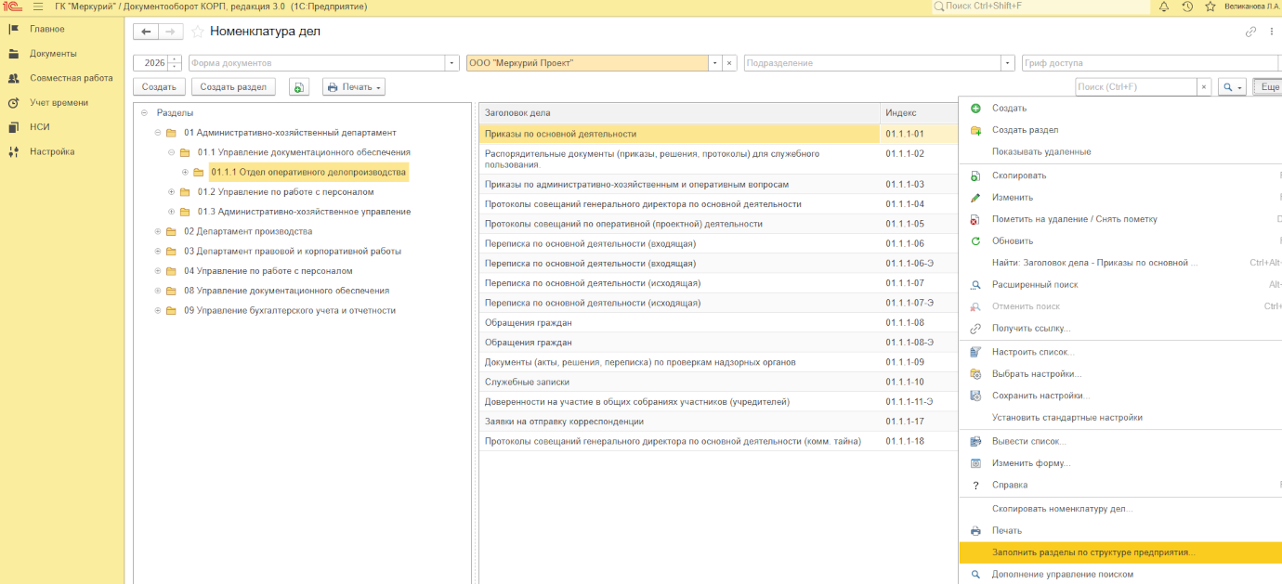Increase the year with stepper up arrow

point(175,59)
